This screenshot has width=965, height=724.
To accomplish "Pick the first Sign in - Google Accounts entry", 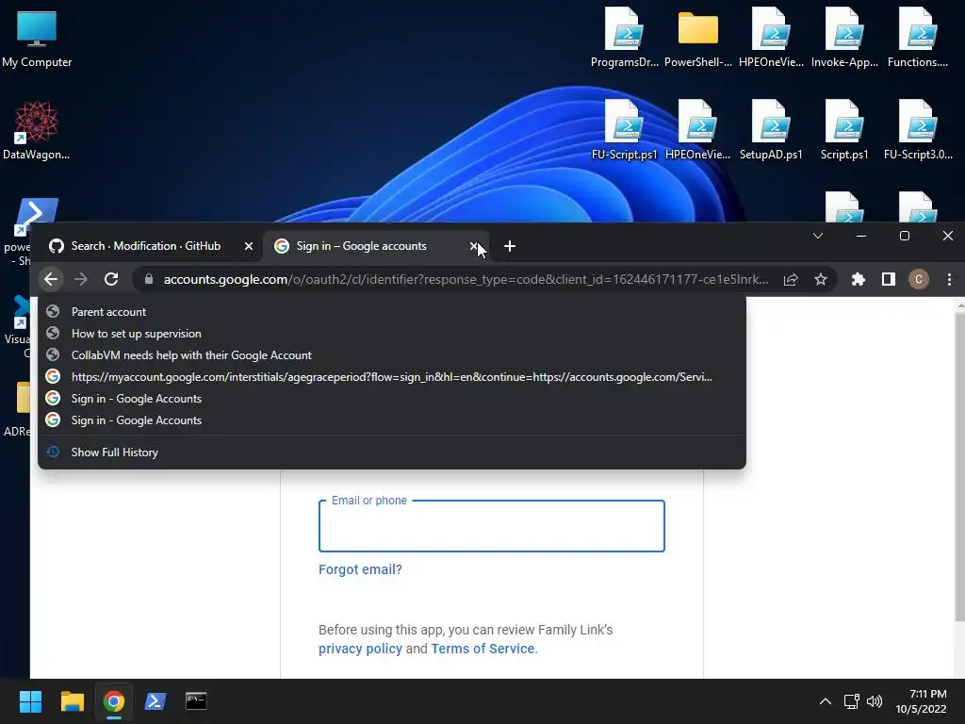I will (x=392, y=399).
